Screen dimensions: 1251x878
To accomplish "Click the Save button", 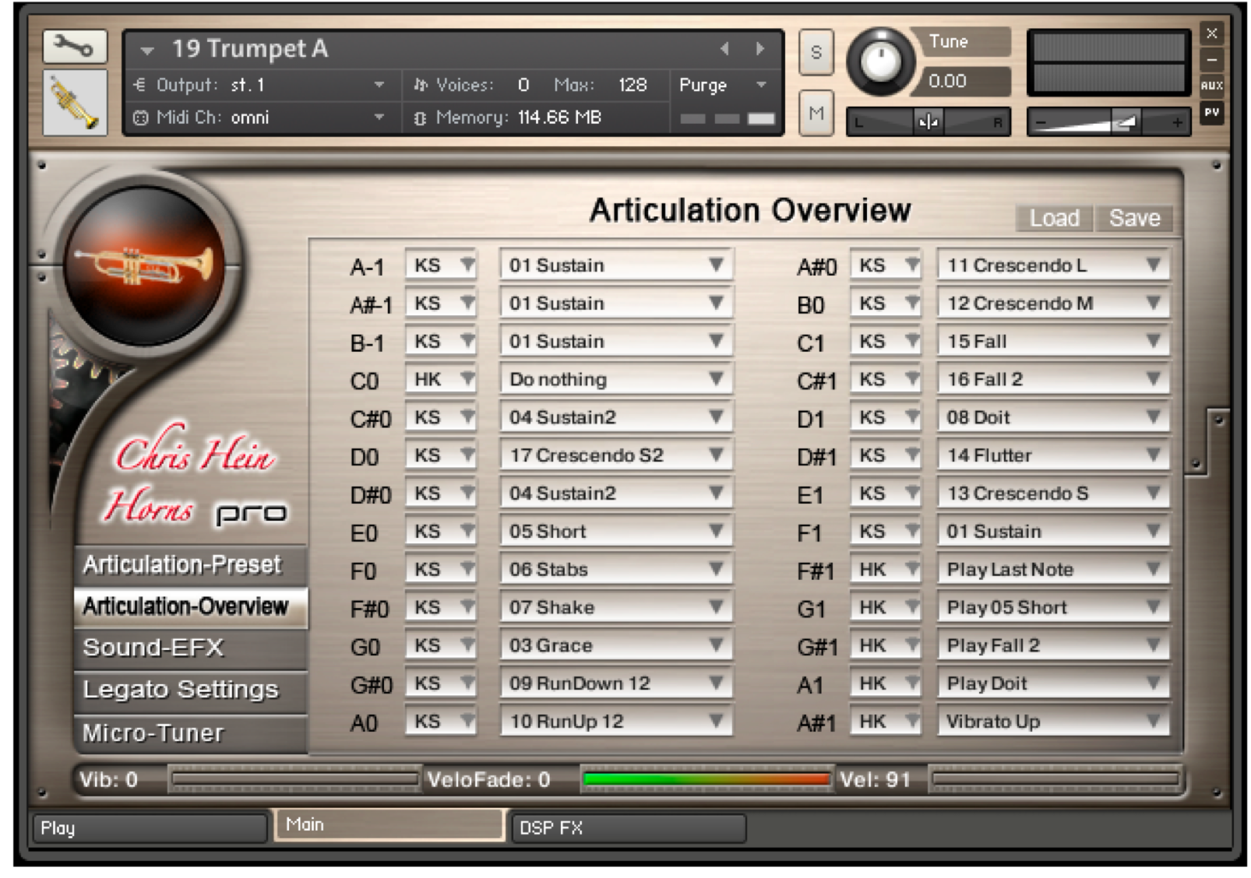I will click(1134, 218).
